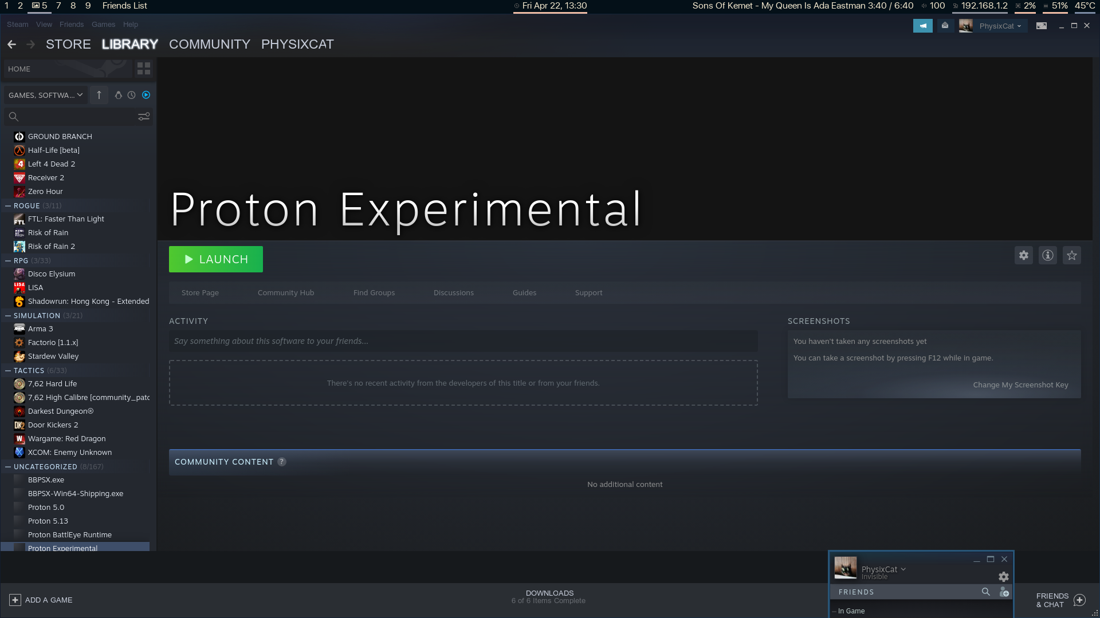1100x618 pixels.
Task: Open the Help menu
Action: (x=131, y=25)
